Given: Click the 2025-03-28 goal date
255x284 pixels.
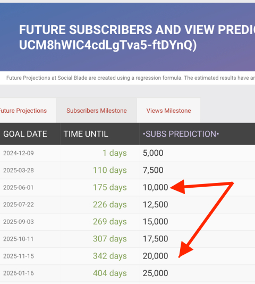Looking at the screenshot, I should coord(19,170).
